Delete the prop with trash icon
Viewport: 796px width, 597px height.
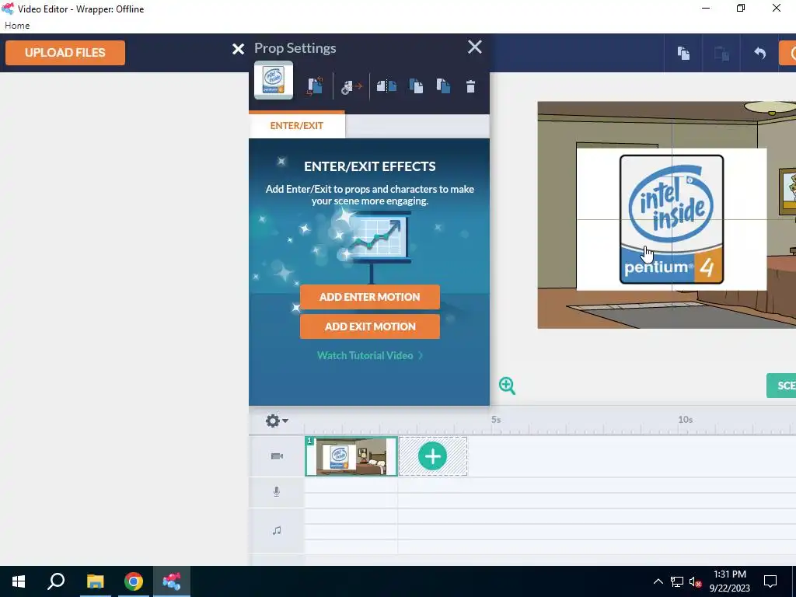470,86
